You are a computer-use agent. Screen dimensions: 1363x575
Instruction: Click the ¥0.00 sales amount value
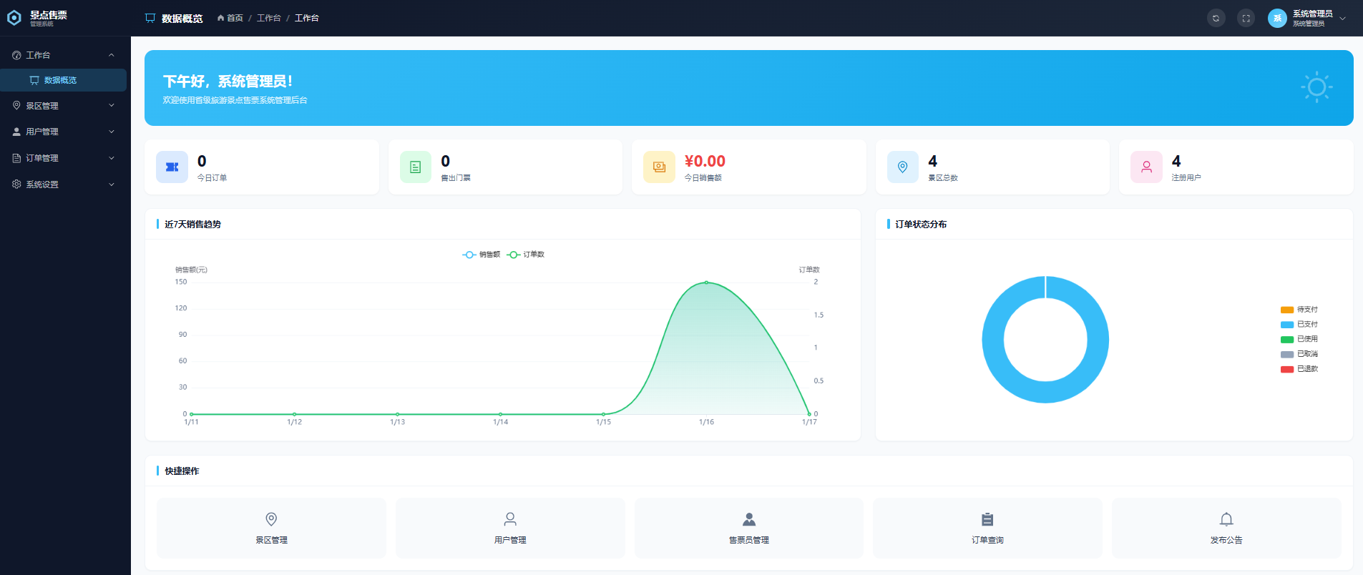coord(705,162)
